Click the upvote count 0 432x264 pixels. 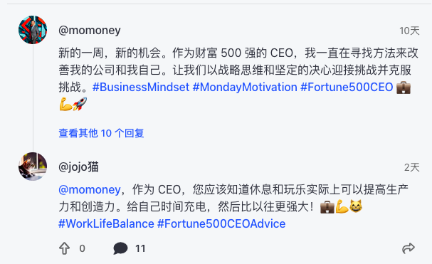[x=82, y=248]
